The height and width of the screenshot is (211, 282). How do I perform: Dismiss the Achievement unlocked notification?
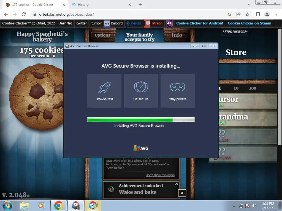tap(177, 184)
